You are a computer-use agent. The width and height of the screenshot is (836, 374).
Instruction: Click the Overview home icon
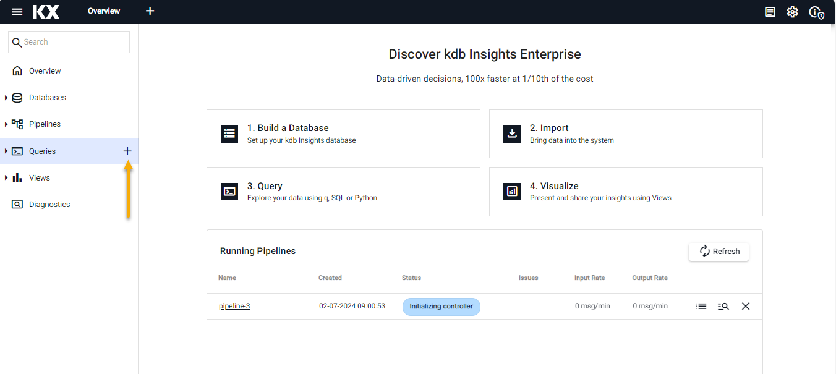pos(17,70)
